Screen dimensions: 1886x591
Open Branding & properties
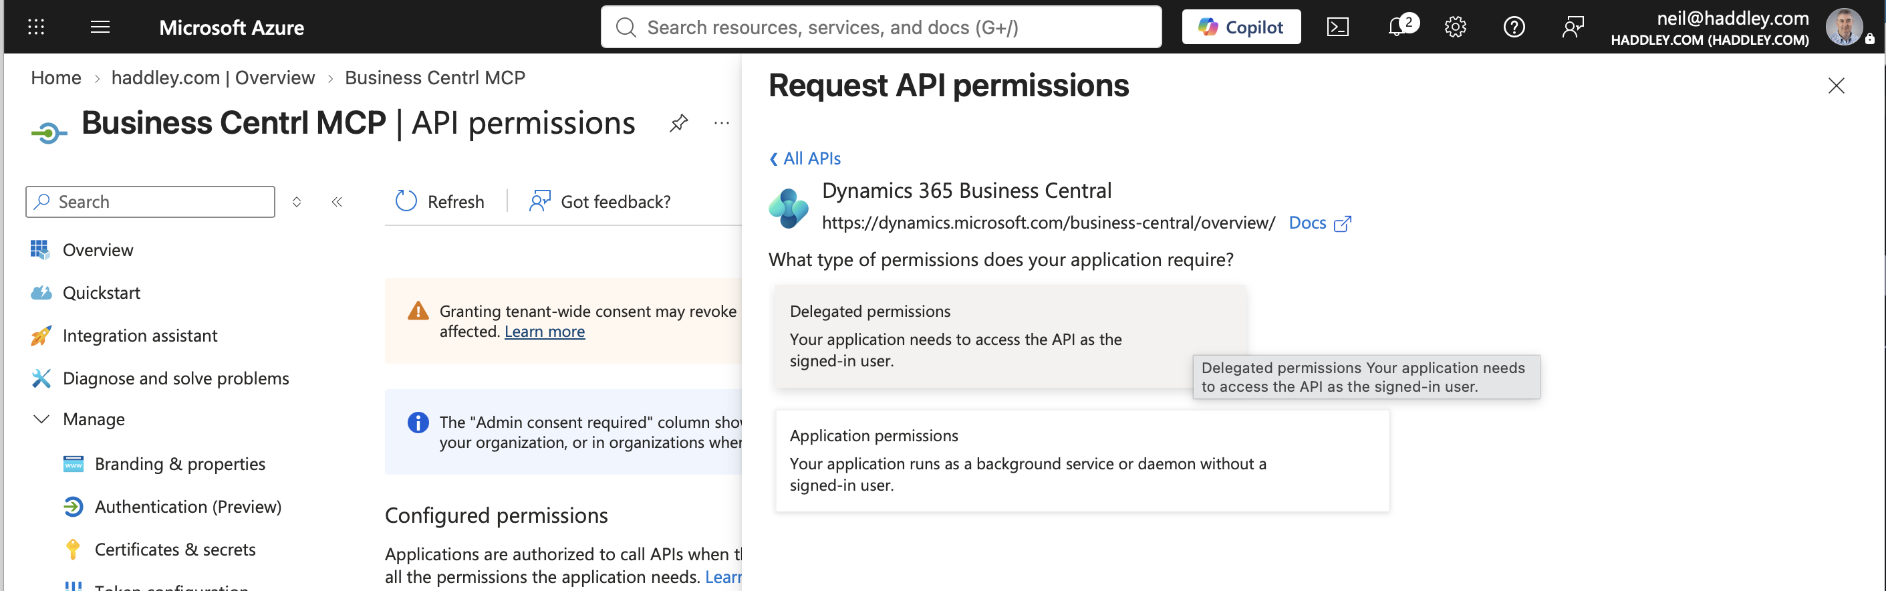180,463
